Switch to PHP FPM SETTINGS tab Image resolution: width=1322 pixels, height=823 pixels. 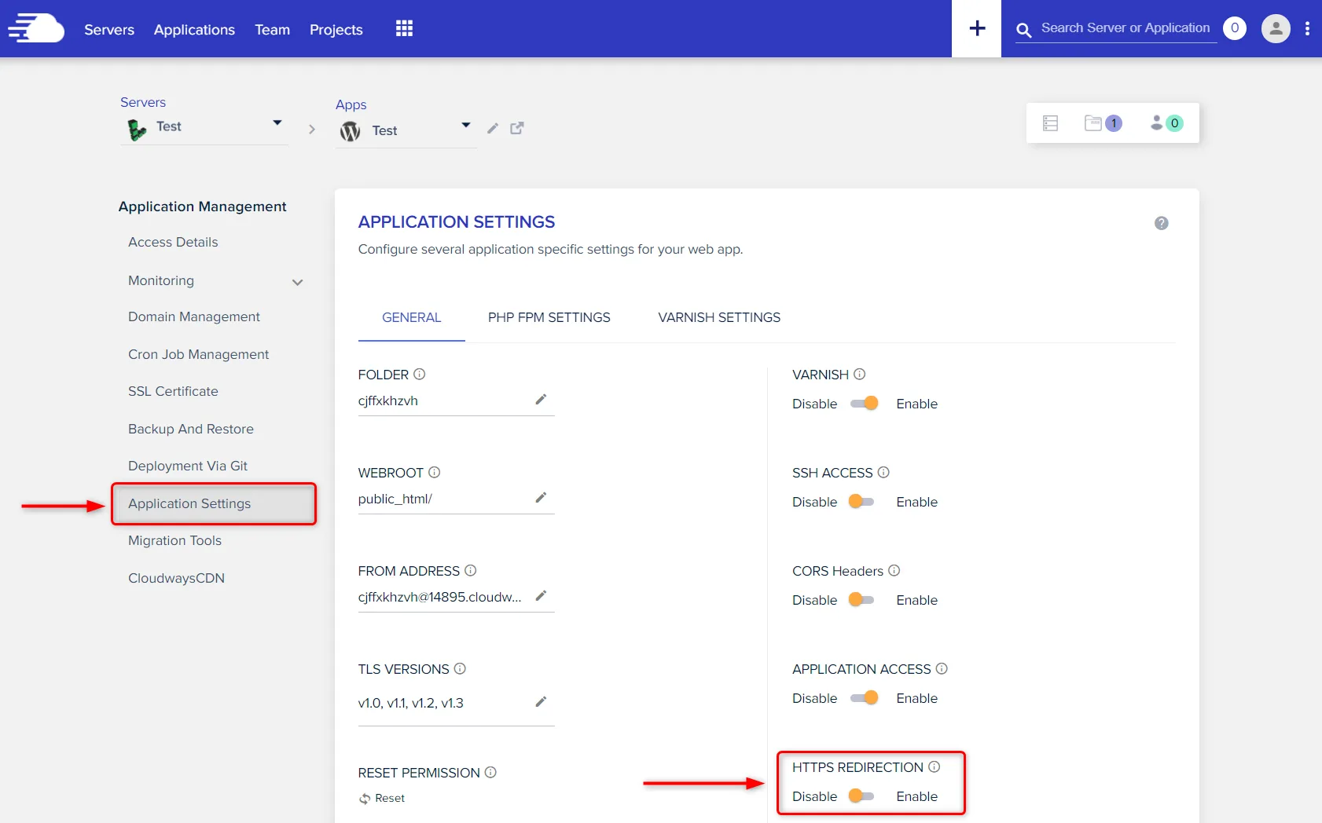549,317
